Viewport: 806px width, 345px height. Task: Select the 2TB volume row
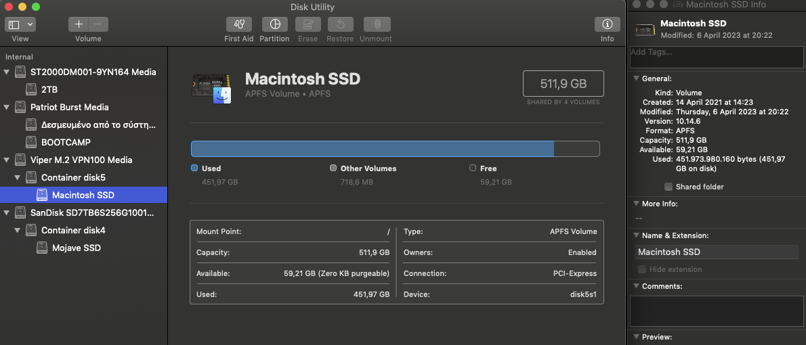point(84,89)
